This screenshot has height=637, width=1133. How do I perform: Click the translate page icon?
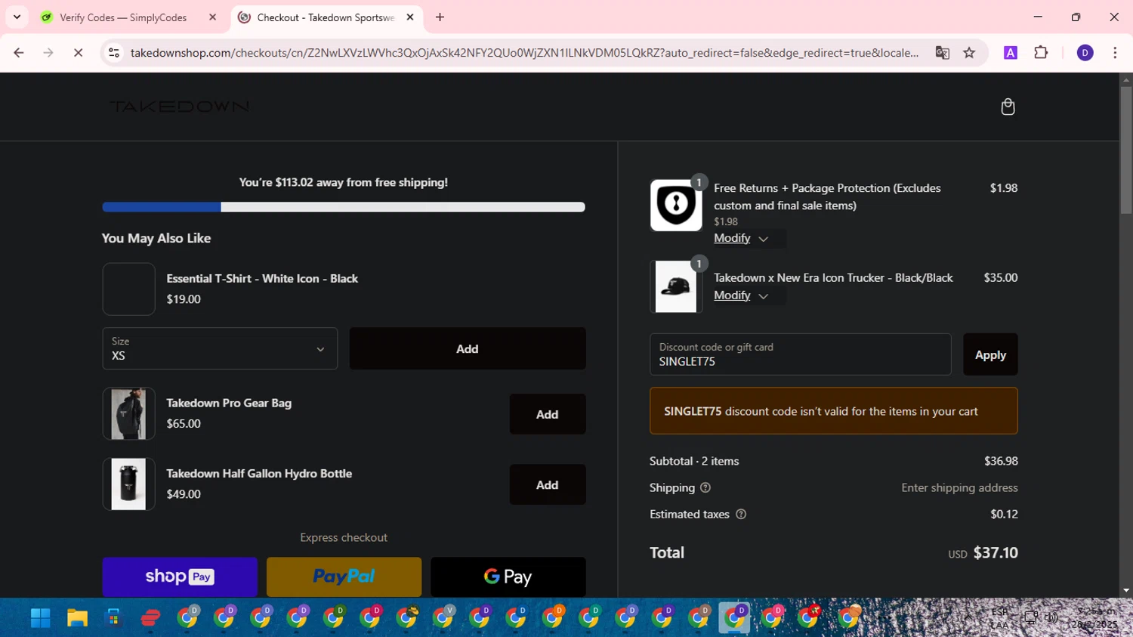coord(942,53)
